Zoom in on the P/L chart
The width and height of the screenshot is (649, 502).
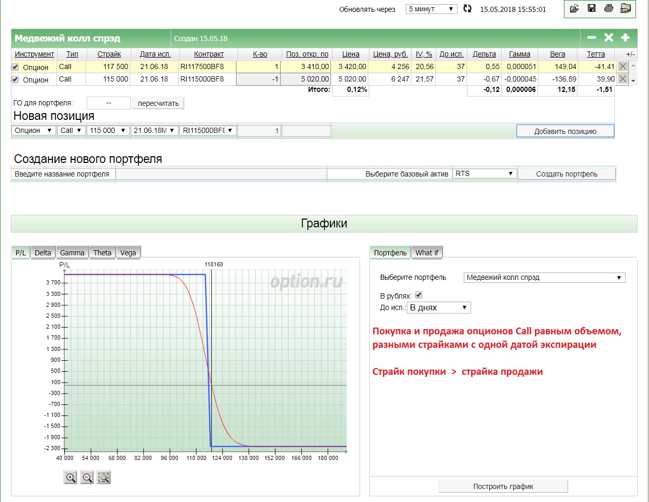click(x=71, y=478)
